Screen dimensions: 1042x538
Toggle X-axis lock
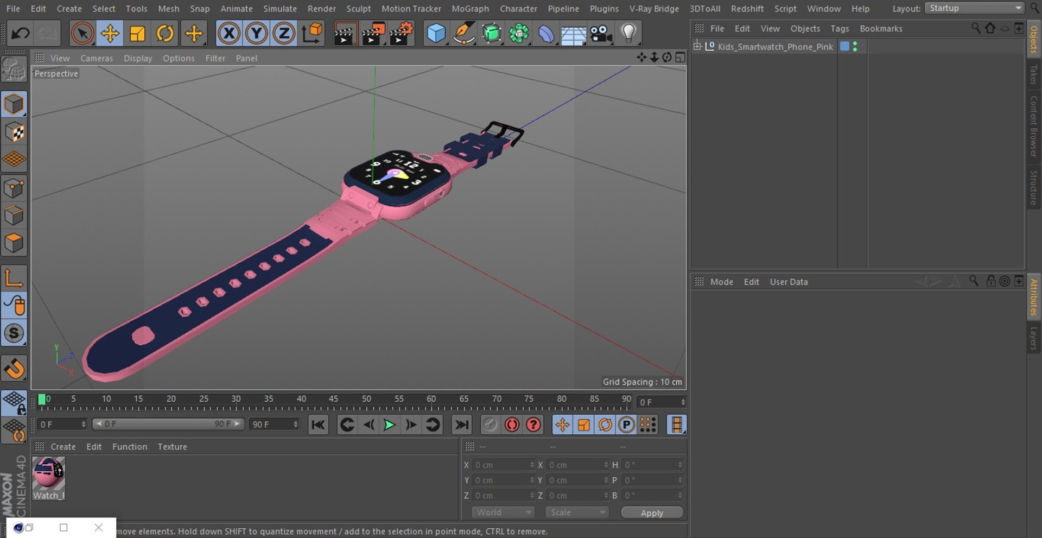click(x=229, y=34)
